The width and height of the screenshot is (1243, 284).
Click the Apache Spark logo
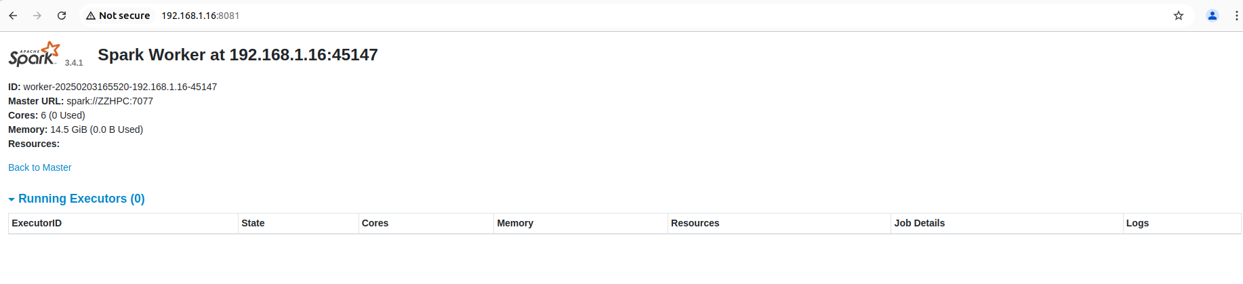pos(35,54)
